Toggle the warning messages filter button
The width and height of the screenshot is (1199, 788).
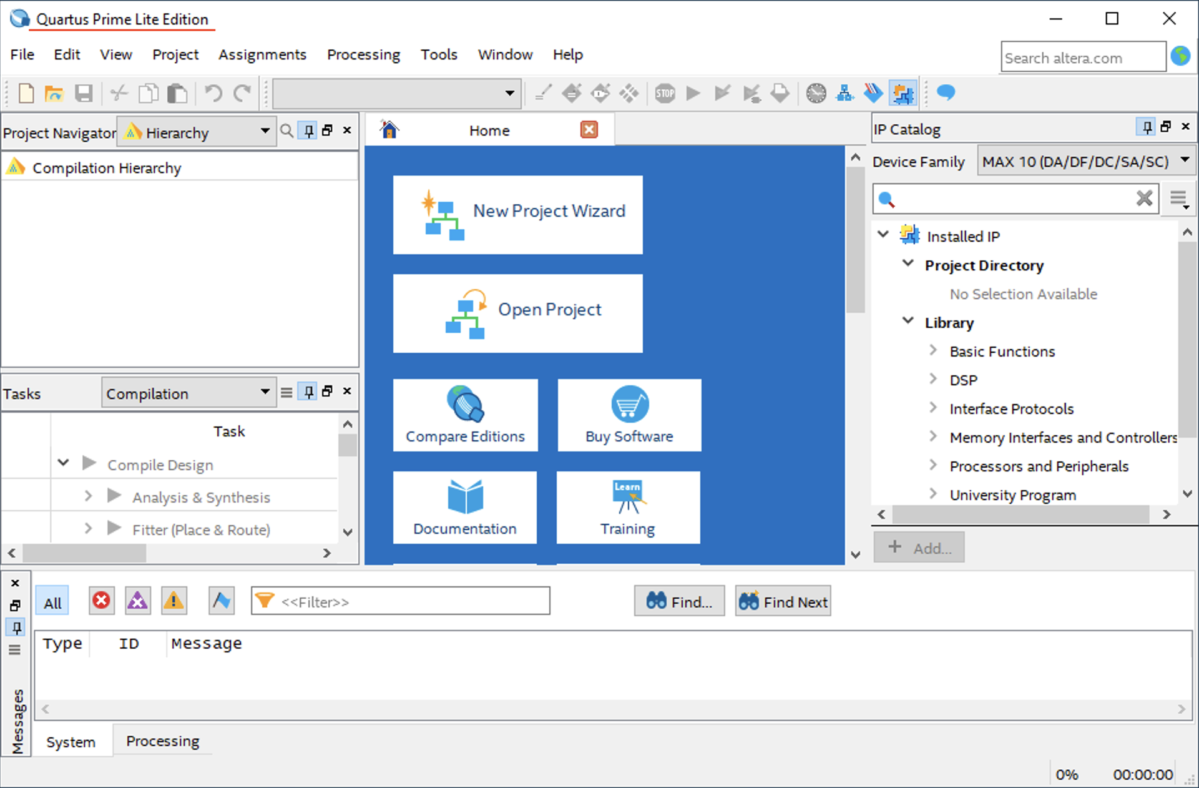174,601
